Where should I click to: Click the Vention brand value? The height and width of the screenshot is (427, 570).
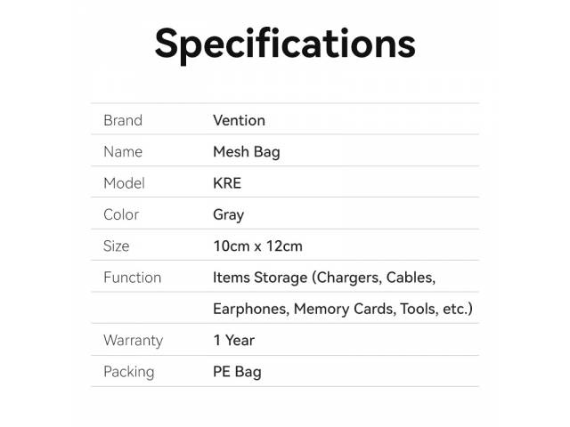[x=240, y=120]
